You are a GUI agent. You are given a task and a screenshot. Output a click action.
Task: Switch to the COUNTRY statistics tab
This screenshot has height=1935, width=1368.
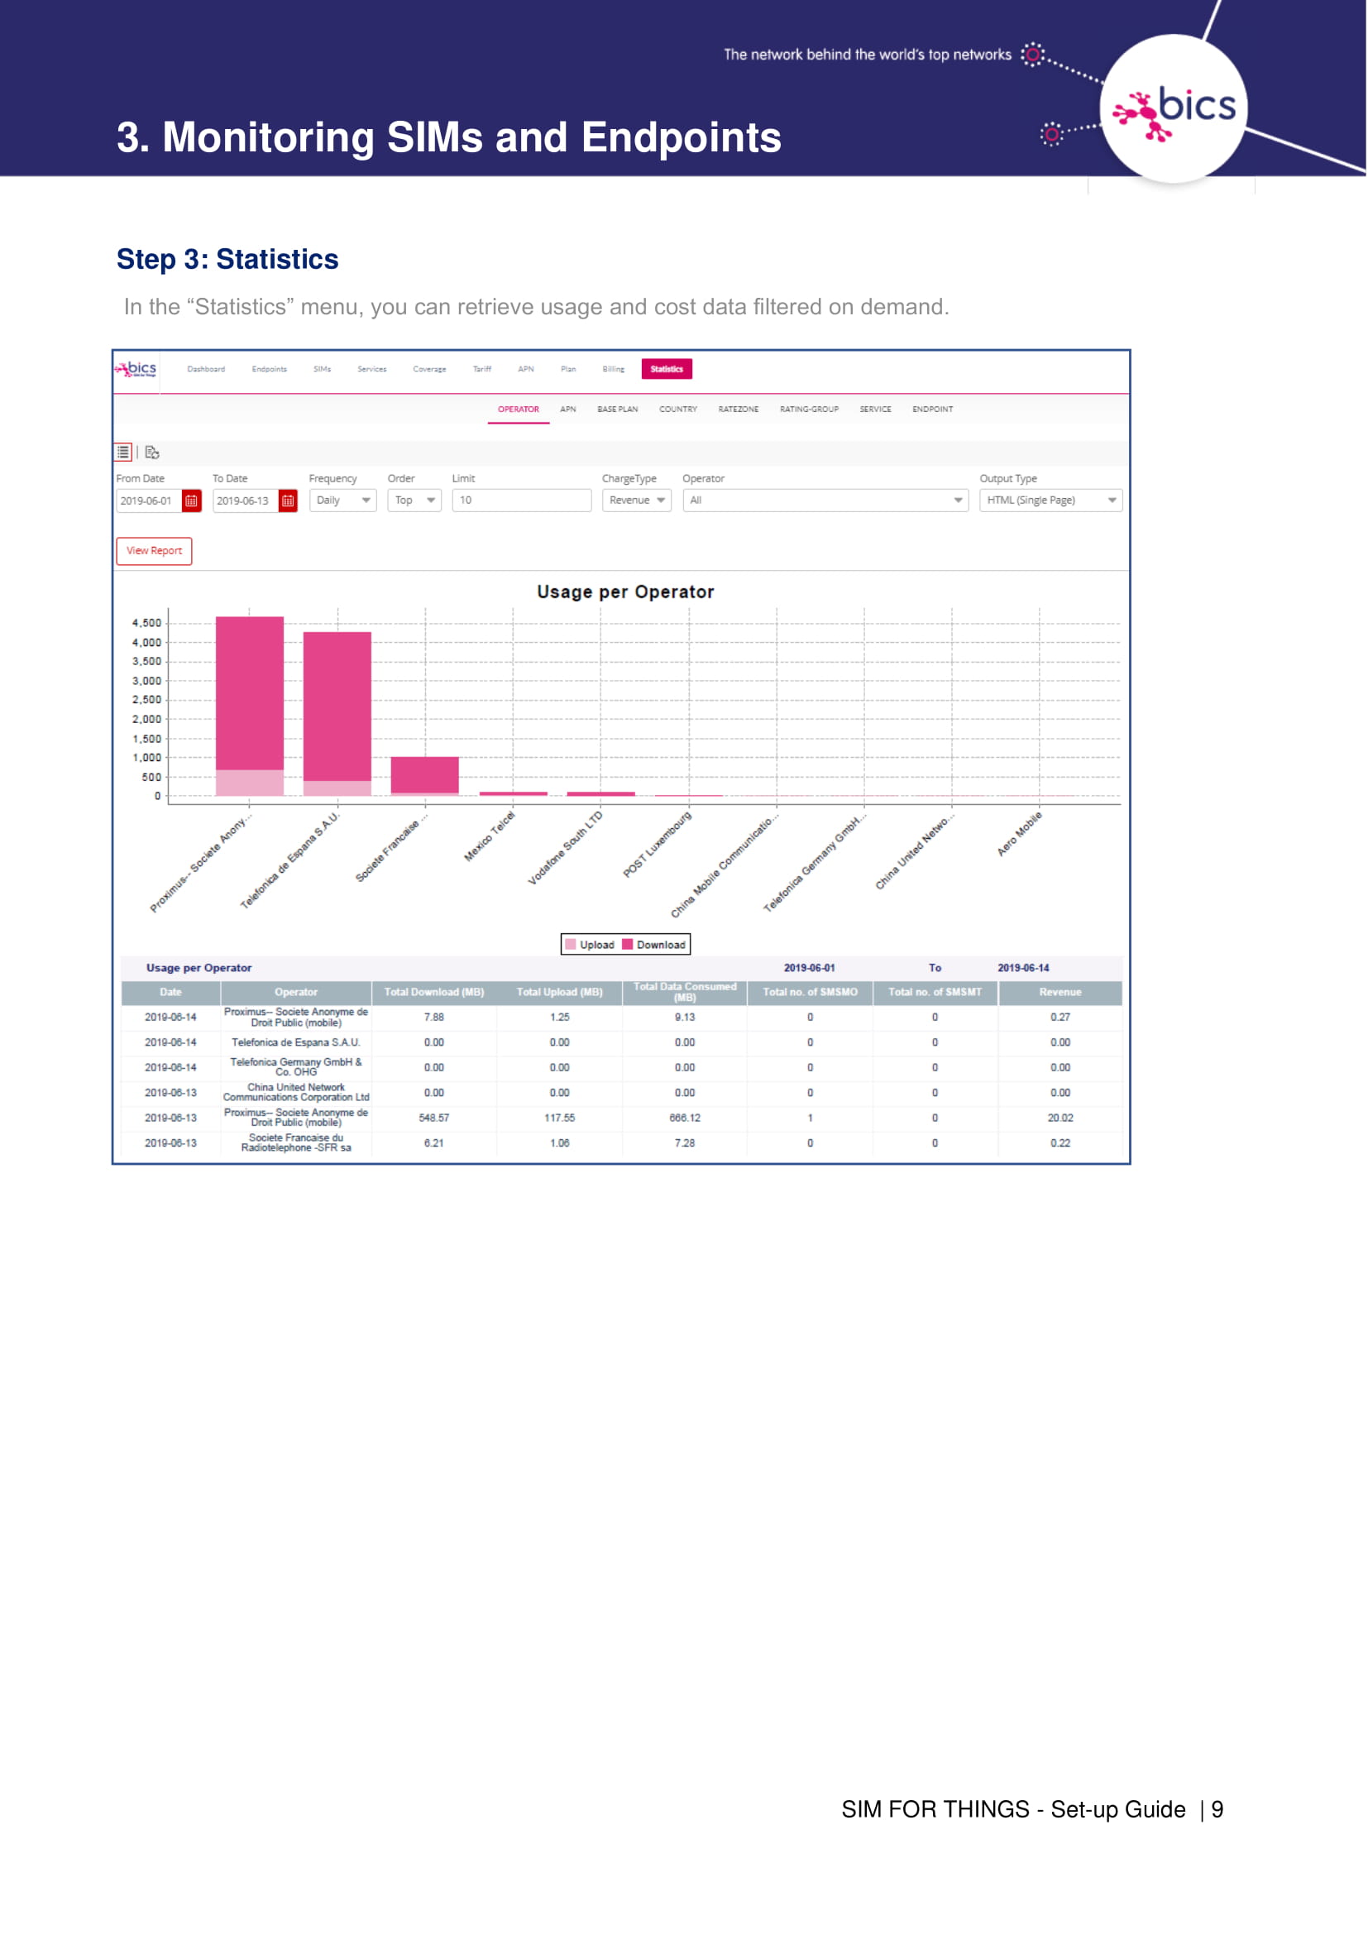pyautogui.click(x=678, y=410)
